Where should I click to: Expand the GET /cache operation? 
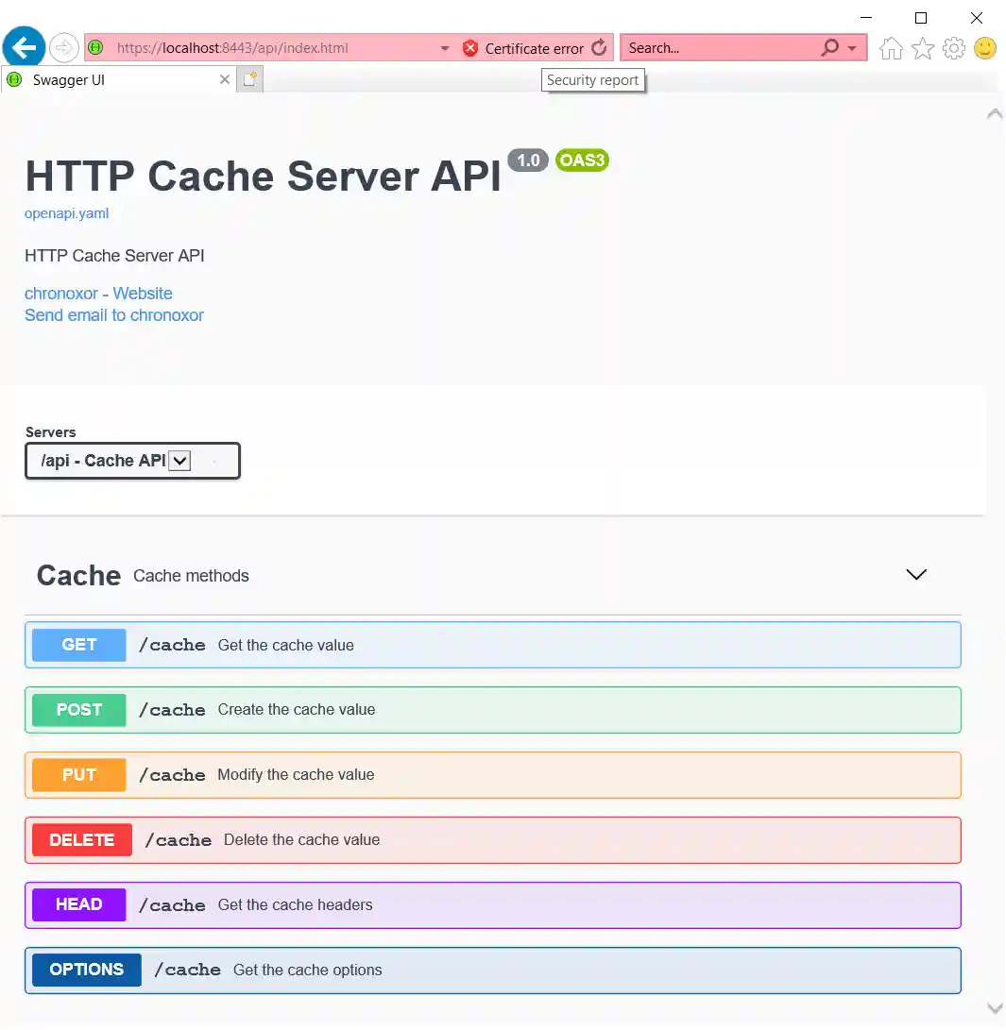[492, 645]
